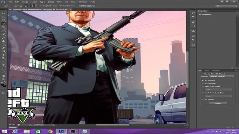Image resolution: width=239 pixels, height=134 pixels.
Task: Open Windows Start button
Action: (4, 131)
